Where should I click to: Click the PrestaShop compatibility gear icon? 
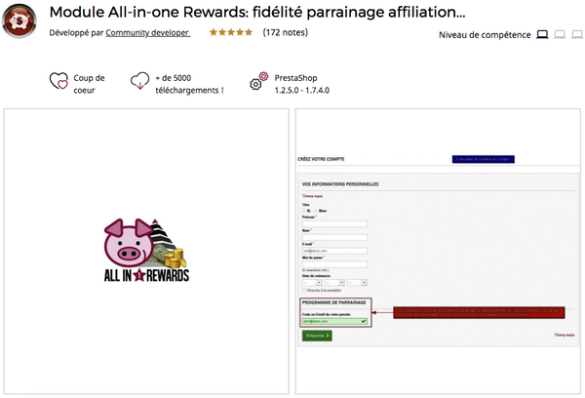pos(259,83)
